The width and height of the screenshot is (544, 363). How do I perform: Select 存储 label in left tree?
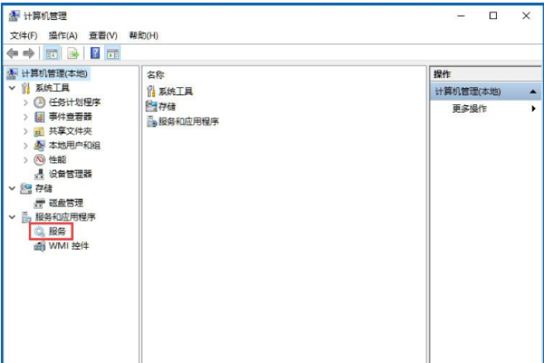tap(44, 188)
